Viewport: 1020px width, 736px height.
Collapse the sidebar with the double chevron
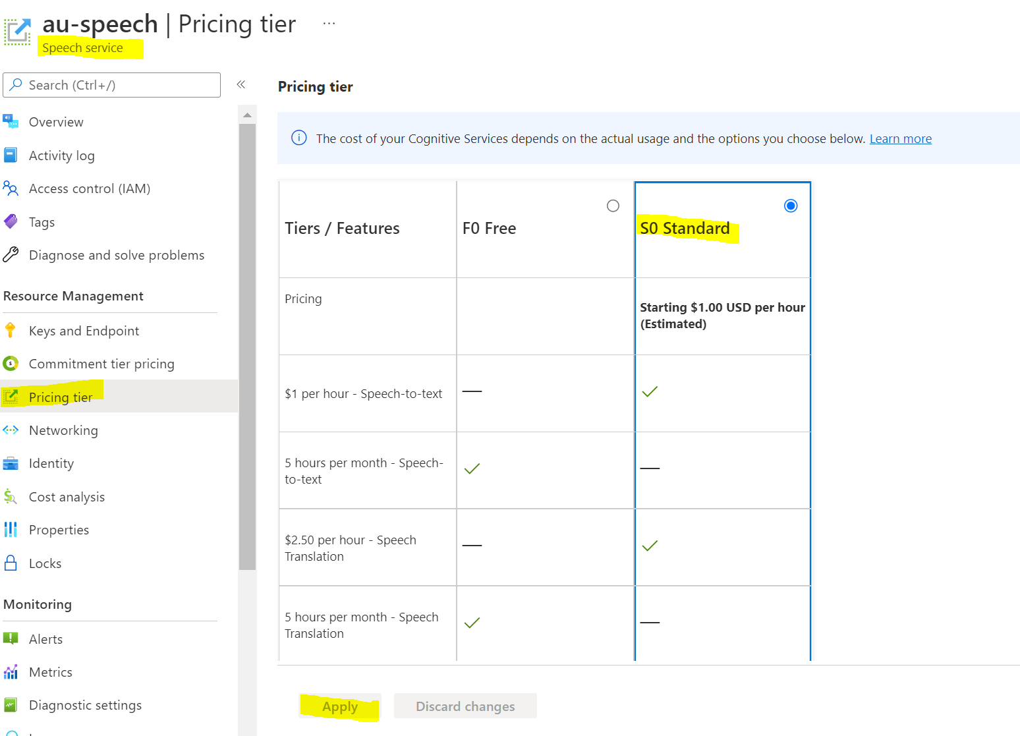(x=242, y=84)
